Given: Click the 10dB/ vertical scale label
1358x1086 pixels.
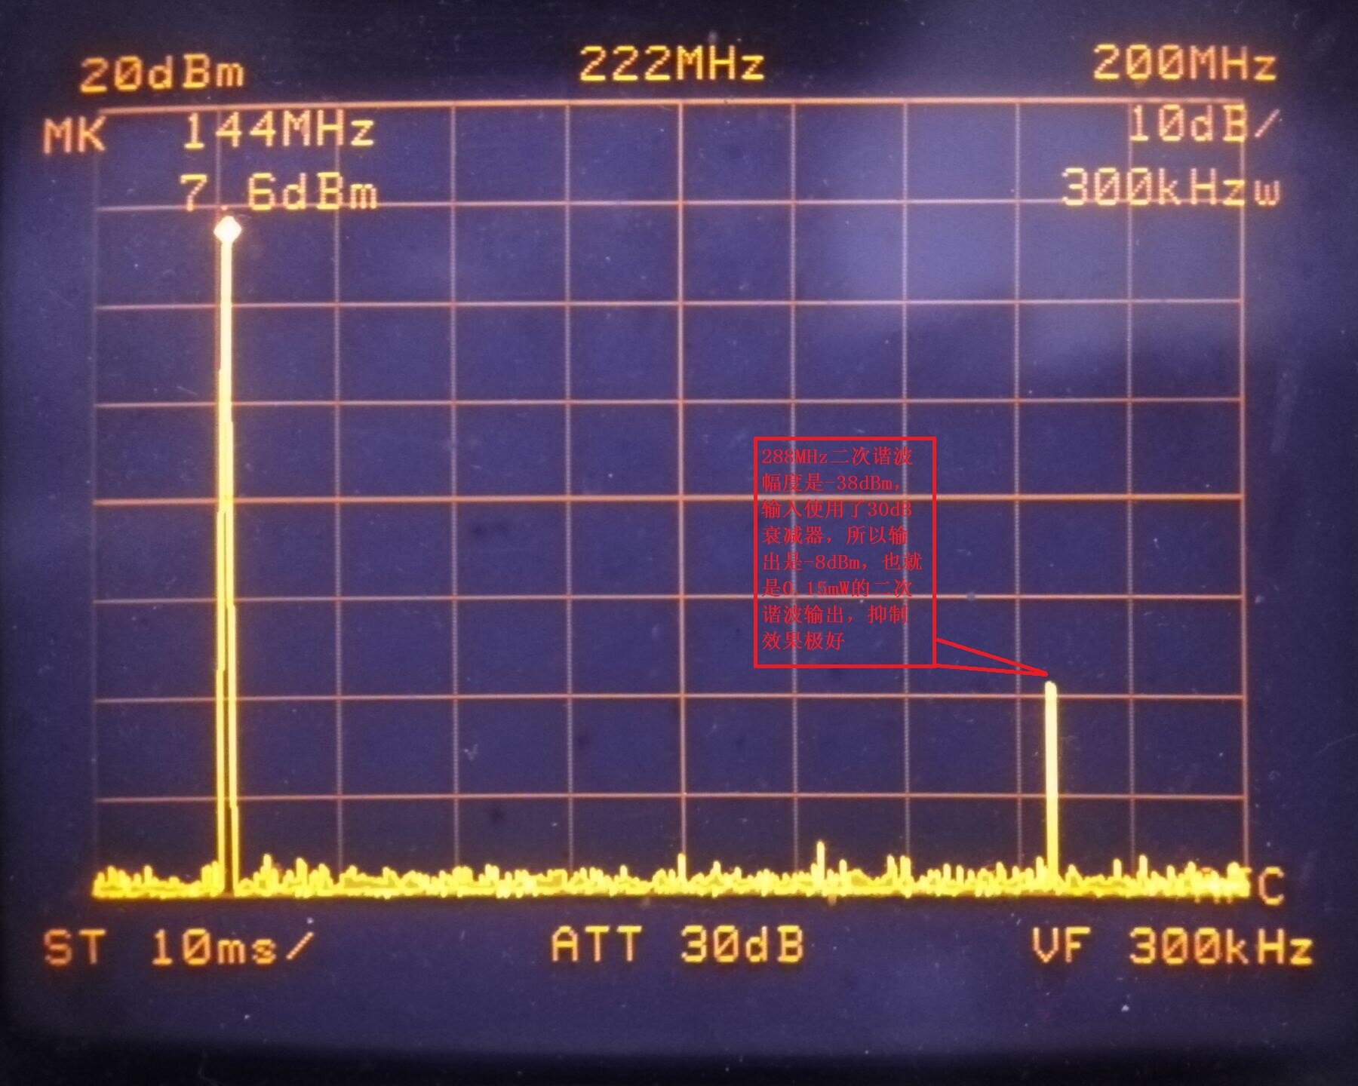Looking at the screenshot, I should coord(1203,124).
